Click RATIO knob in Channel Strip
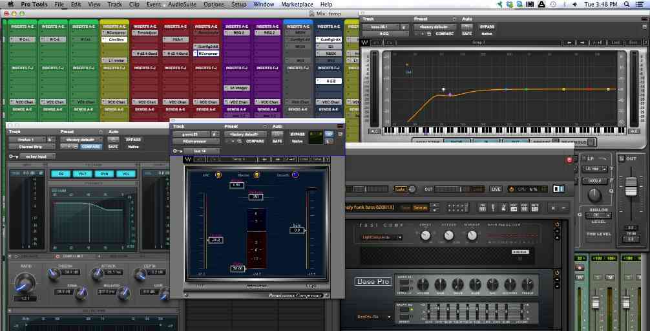 tap(25, 283)
